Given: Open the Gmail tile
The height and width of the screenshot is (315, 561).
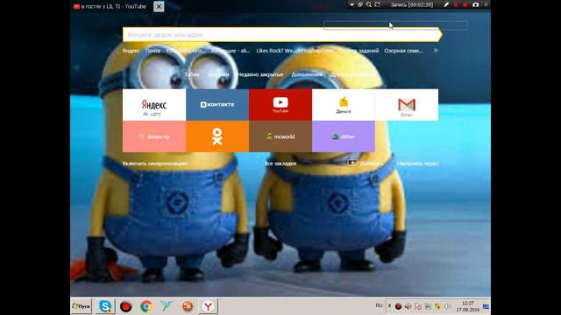Looking at the screenshot, I should [x=407, y=105].
